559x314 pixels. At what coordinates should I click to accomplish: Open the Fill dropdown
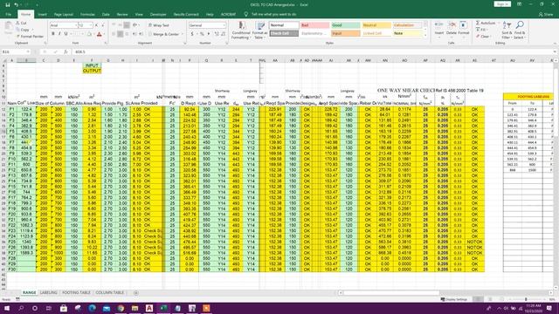point(482,30)
